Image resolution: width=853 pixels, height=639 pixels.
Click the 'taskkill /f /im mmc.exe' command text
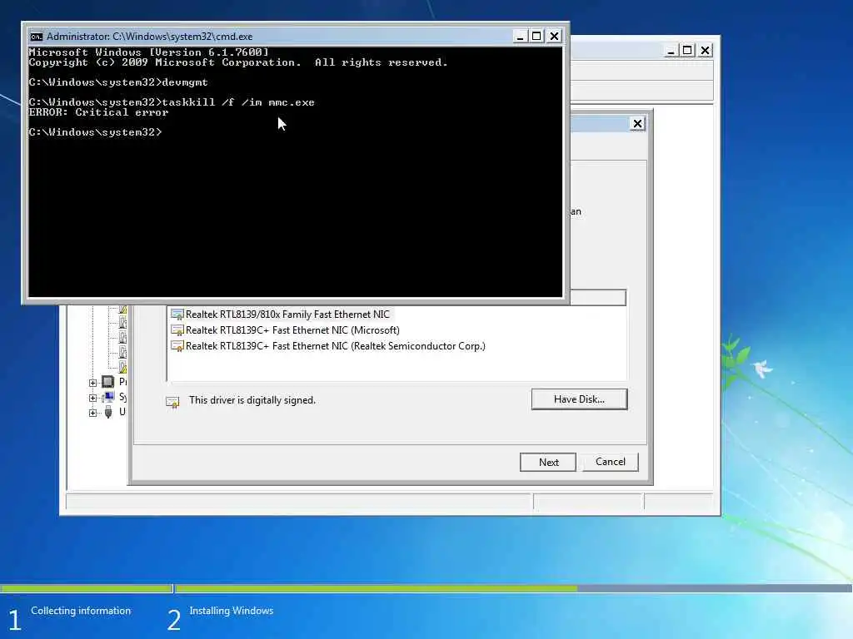(x=238, y=102)
